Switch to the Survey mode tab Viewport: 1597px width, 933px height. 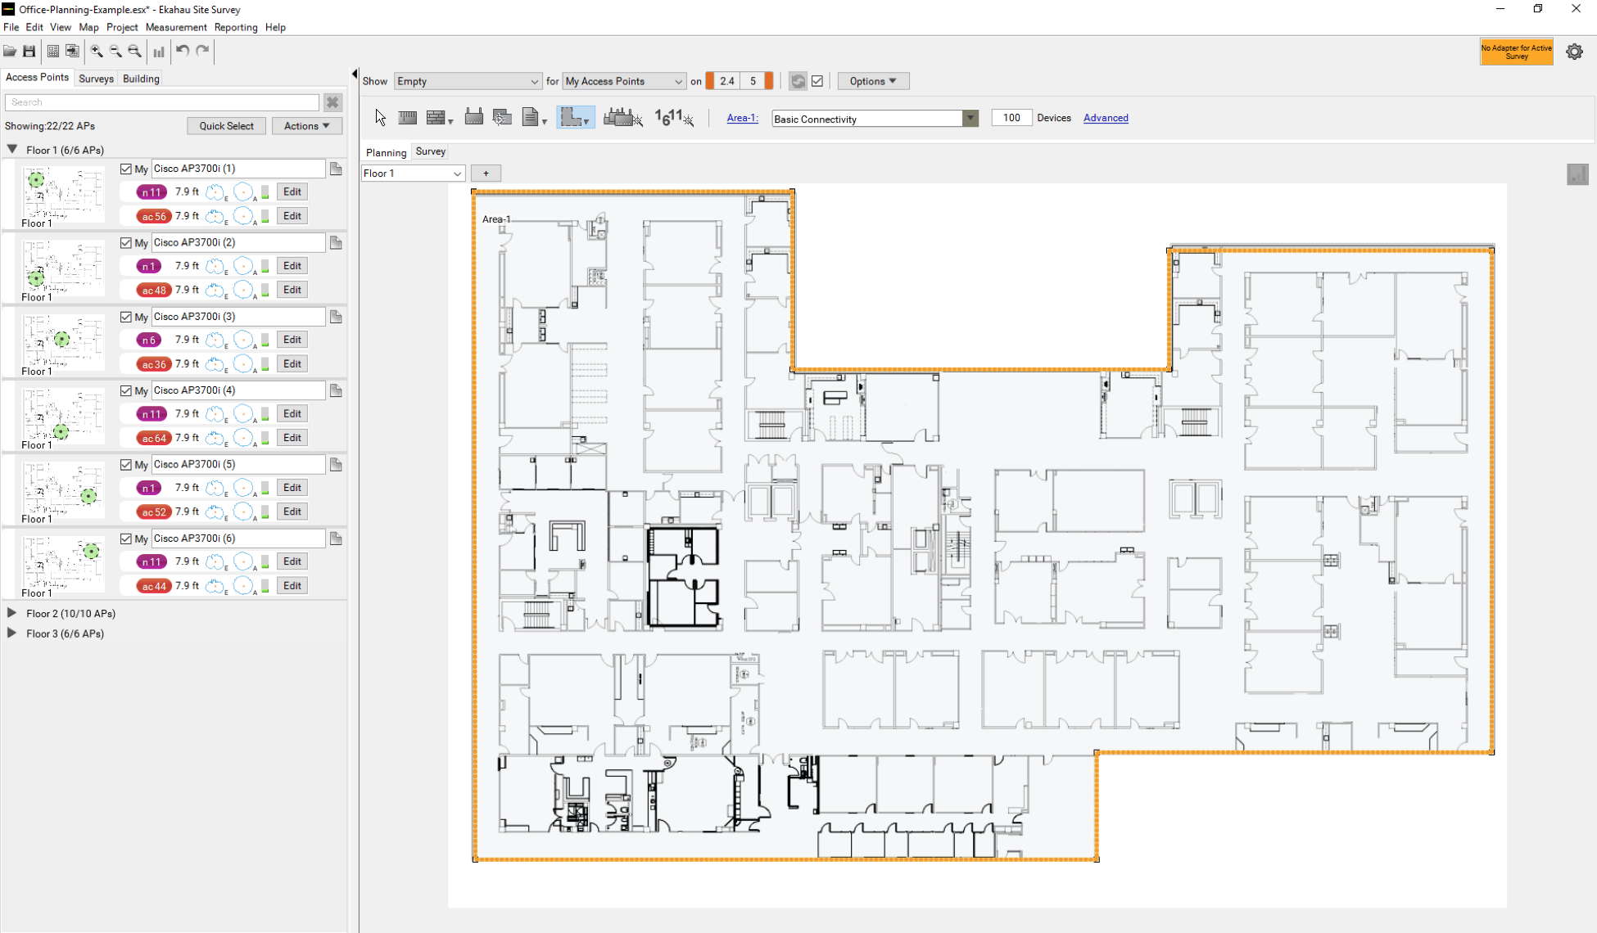[x=430, y=151]
